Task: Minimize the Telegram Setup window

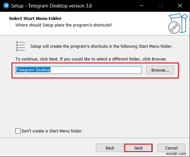Action: tap(142, 6)
